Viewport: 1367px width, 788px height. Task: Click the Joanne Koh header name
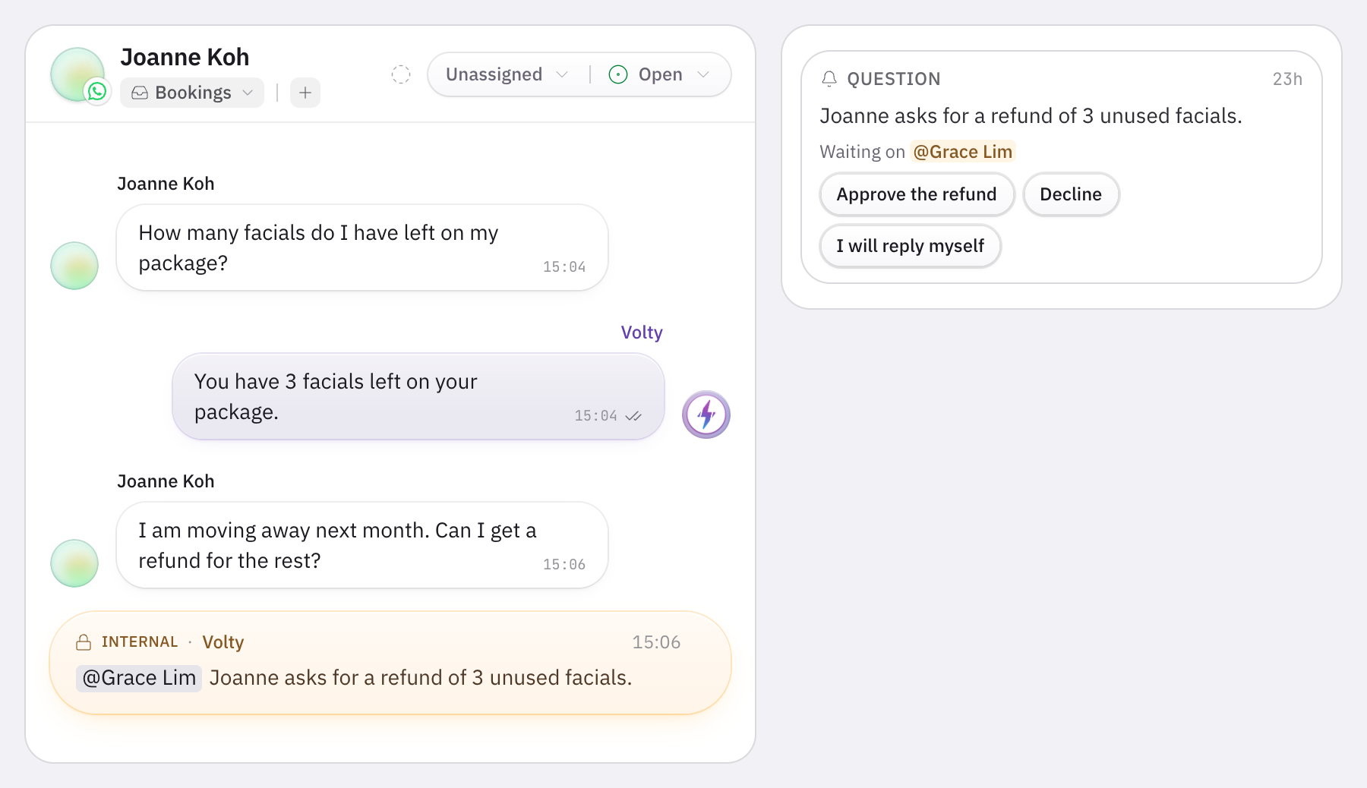click(x=185, y=57)
